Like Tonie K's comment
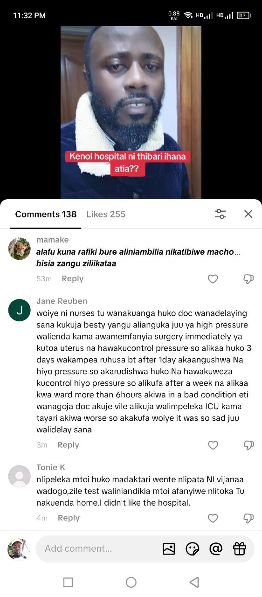This screenshot has height=597, width=262. pyautogui.click(x=213, y=518)
